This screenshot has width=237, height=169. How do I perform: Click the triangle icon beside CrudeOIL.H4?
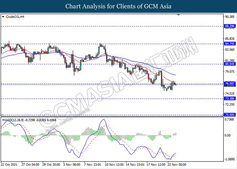pos(3,16)
